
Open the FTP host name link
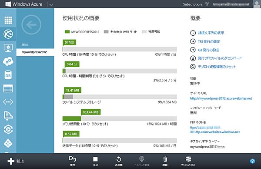215,130
